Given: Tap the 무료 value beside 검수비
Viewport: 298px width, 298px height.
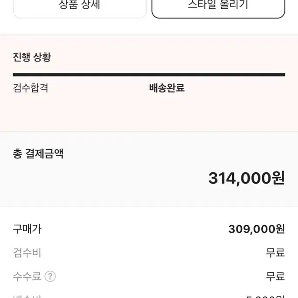Looking at the screenshot, I should [275, 253].
